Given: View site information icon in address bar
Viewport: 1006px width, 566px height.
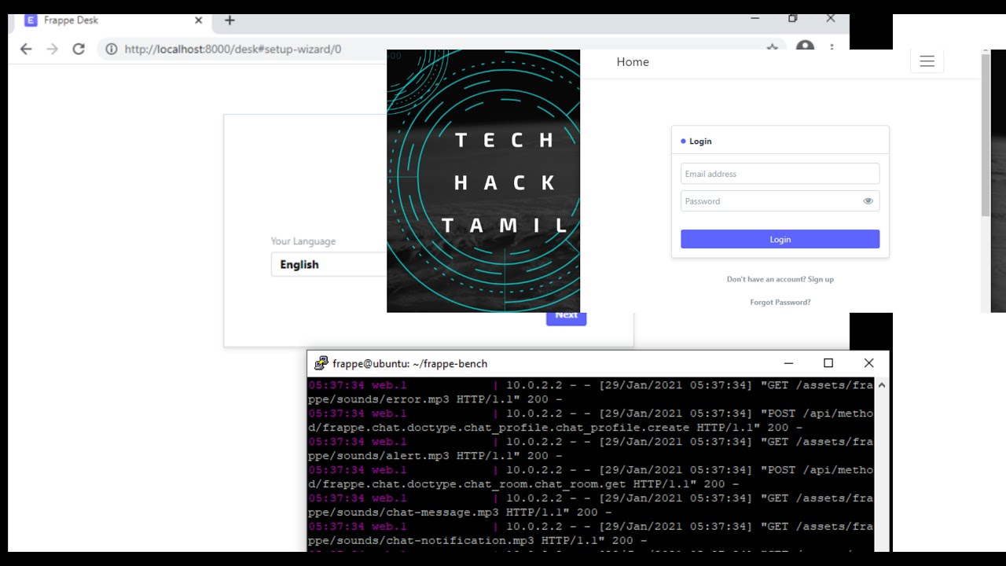Looking at the screenshot, I should pyautogui.click(x=112, y=49).
